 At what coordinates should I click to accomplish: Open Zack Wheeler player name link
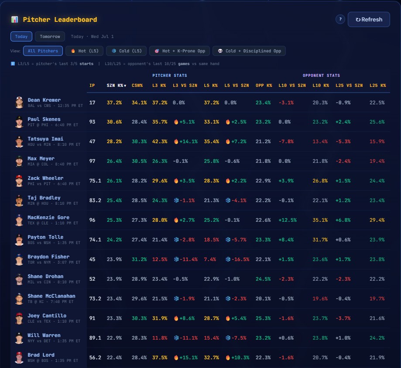[45, 178]
